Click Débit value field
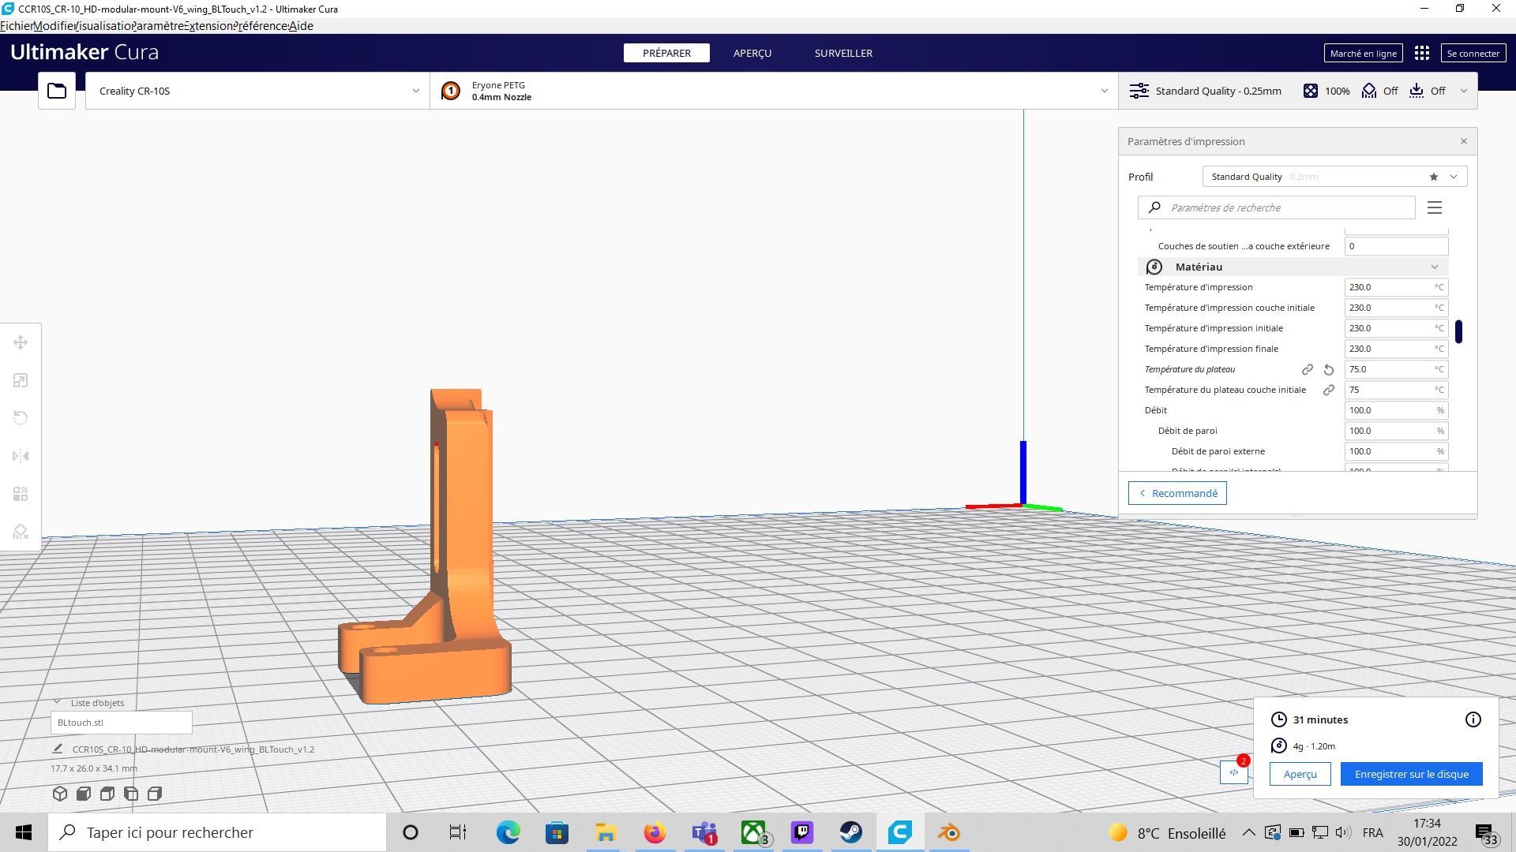The width and height of the screenshot is (1516, 852). pyautogui.click(x=1396, y=410)
